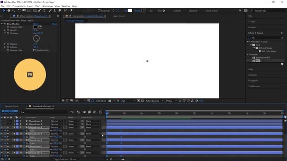
Task: Select the Pan Behind anchor point tool
Action: point(29,11)
